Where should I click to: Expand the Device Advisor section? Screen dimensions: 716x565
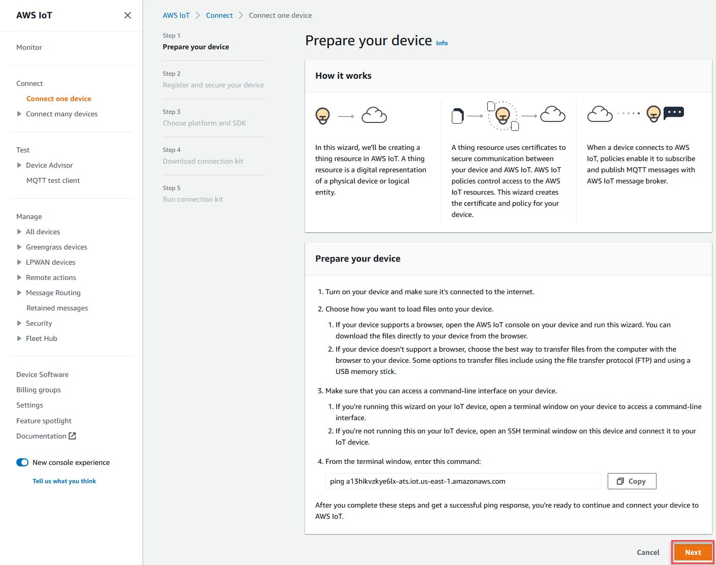click(x=19, y=165)
